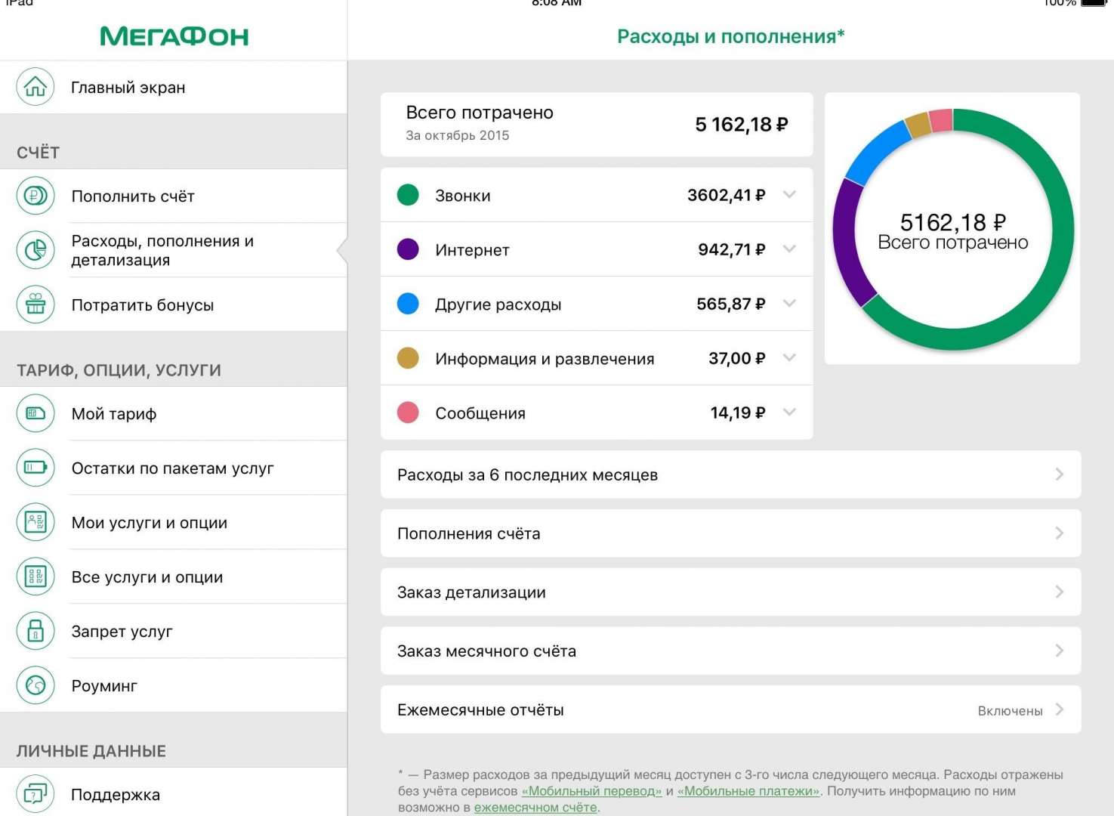
Task: Tap the chat icon for Поддержка
Action: click(x=35, y=794)
